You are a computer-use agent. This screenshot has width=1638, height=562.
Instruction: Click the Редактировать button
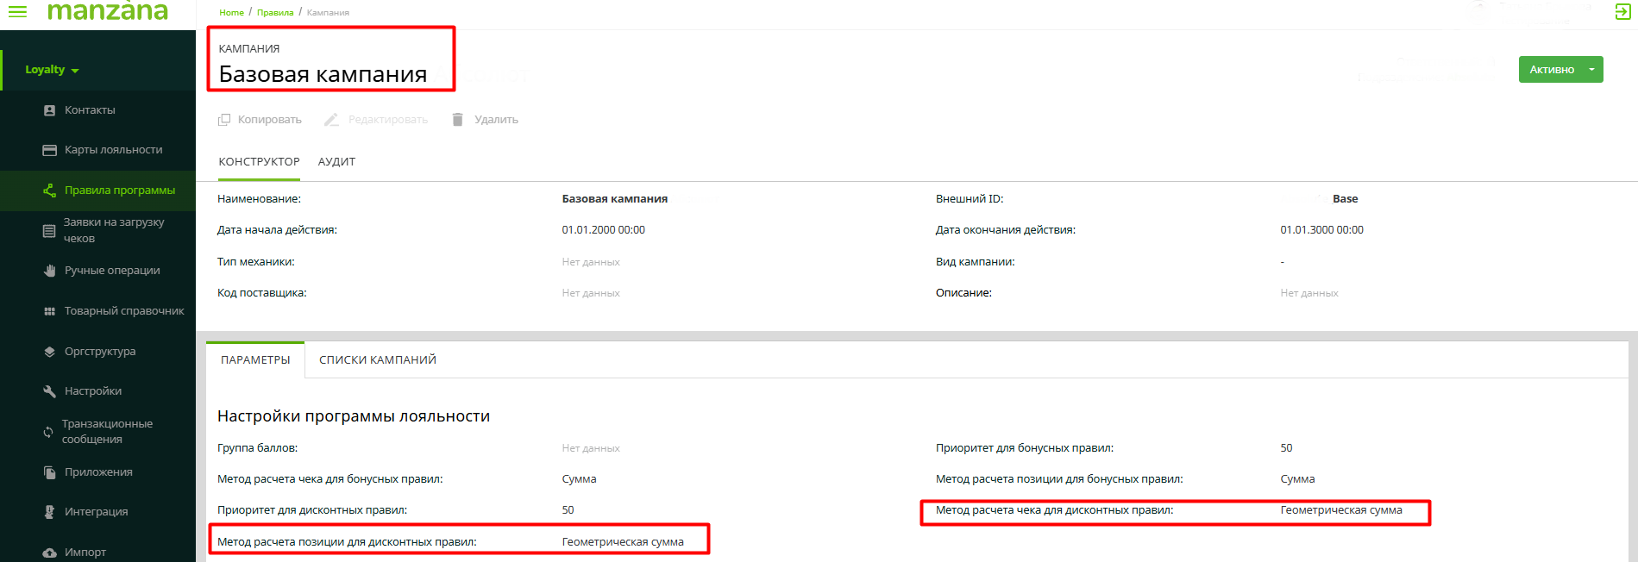click(x=387, y=120)
